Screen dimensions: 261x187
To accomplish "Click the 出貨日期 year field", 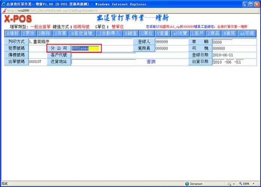I will click(218, 62).
